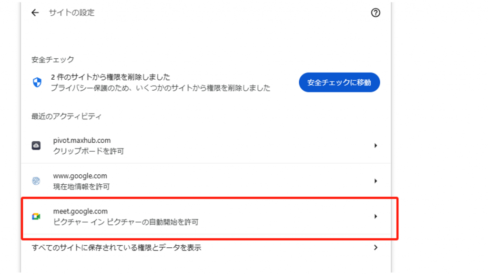Expand www.google.com row arrow
The image size is (488, 274).
(x=376, y=181)
